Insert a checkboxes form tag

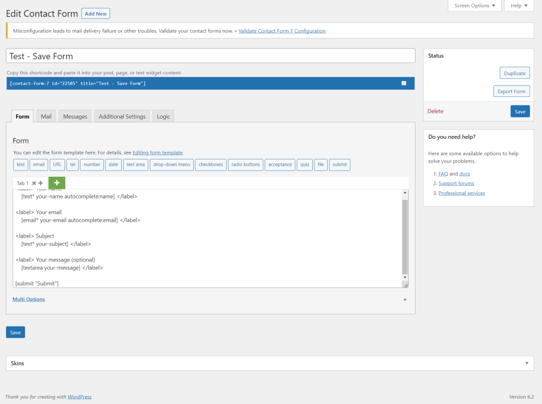211,165
